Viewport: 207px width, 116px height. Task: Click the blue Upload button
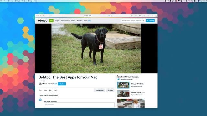click(150, 21)
